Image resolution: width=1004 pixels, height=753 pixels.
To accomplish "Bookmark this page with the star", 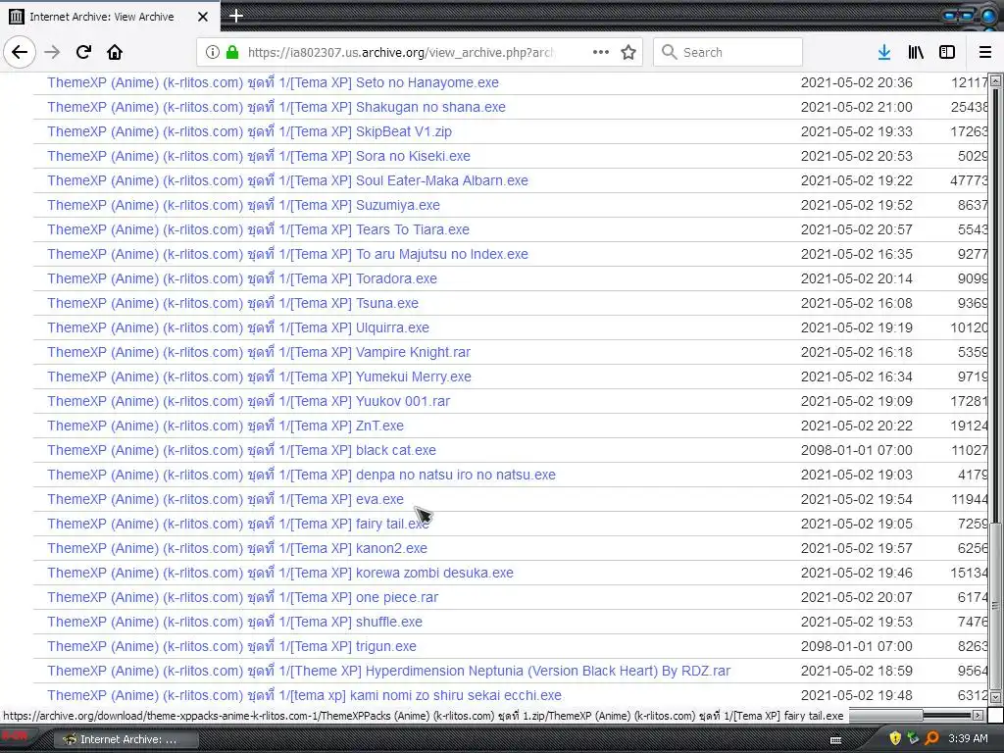I will tap(628, 53).
